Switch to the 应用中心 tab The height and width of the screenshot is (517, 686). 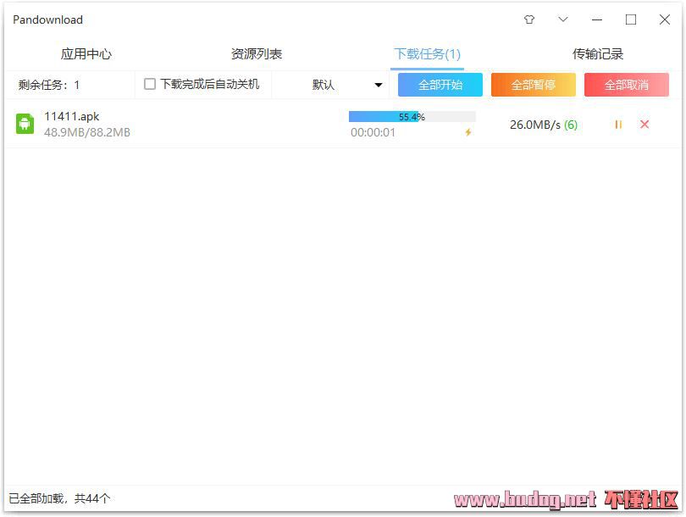(x=86, y=54)
